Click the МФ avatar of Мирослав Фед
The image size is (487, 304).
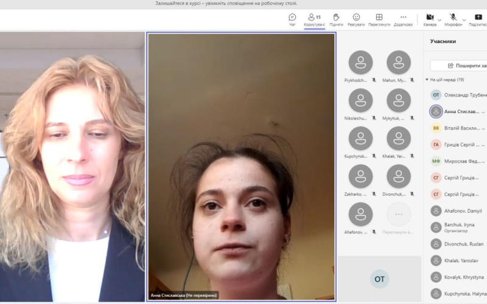pyautogui.click(x=436, y=161)
